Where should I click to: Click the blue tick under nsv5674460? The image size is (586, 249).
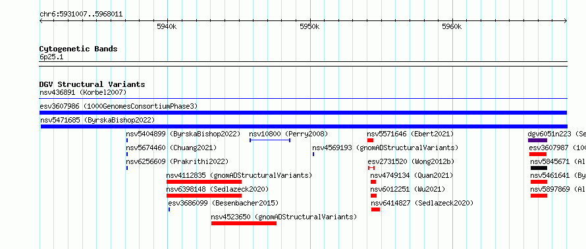[x=127, y=154]
